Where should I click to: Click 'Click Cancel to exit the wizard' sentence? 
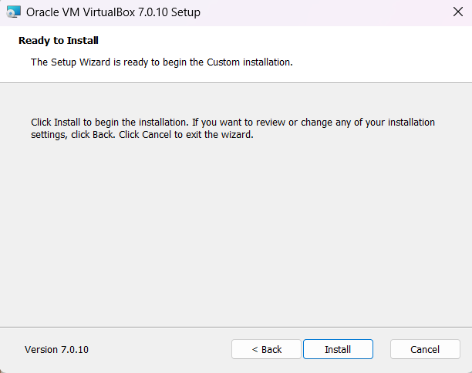[186, 134]
